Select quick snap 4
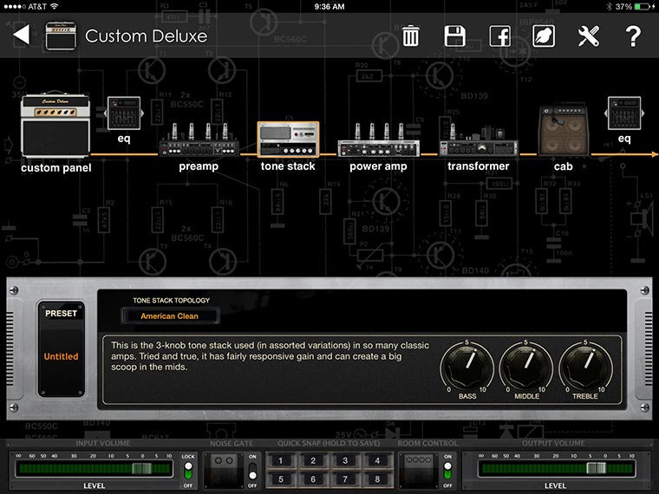 377,461
